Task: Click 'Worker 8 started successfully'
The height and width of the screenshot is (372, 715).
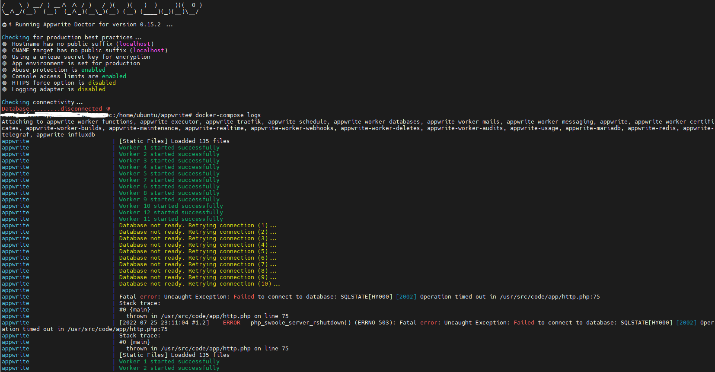Action: (x=169, y=193)
